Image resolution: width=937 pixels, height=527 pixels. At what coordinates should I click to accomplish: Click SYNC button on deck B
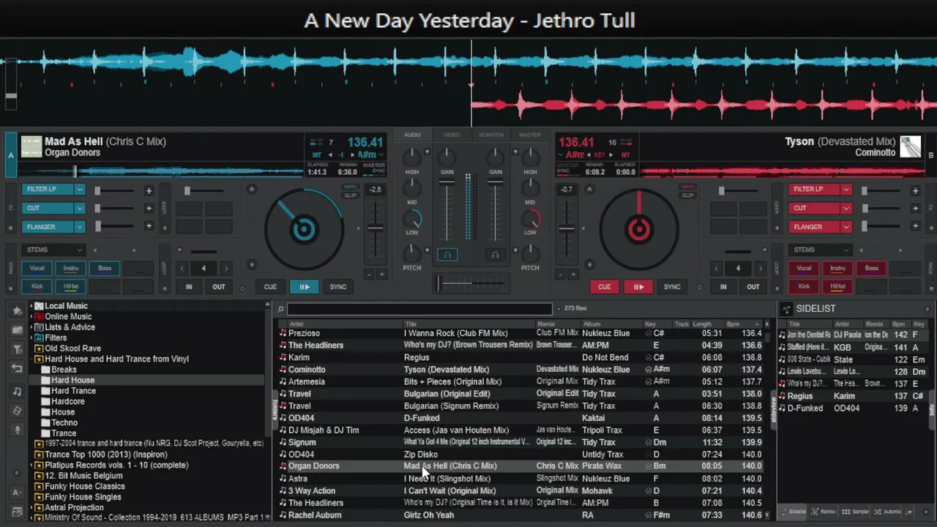[672, 287]
